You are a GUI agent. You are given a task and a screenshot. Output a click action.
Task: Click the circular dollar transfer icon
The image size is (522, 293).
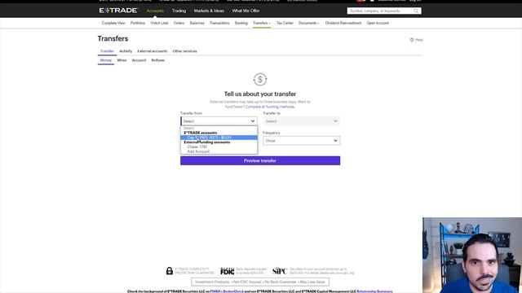(260, 80)
